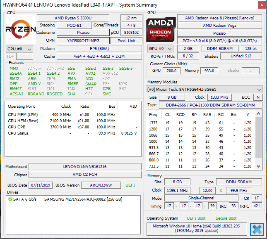Click the 128-bit bus width field
Viewport: 267px width, 239px height.
[x=251, y=49]
